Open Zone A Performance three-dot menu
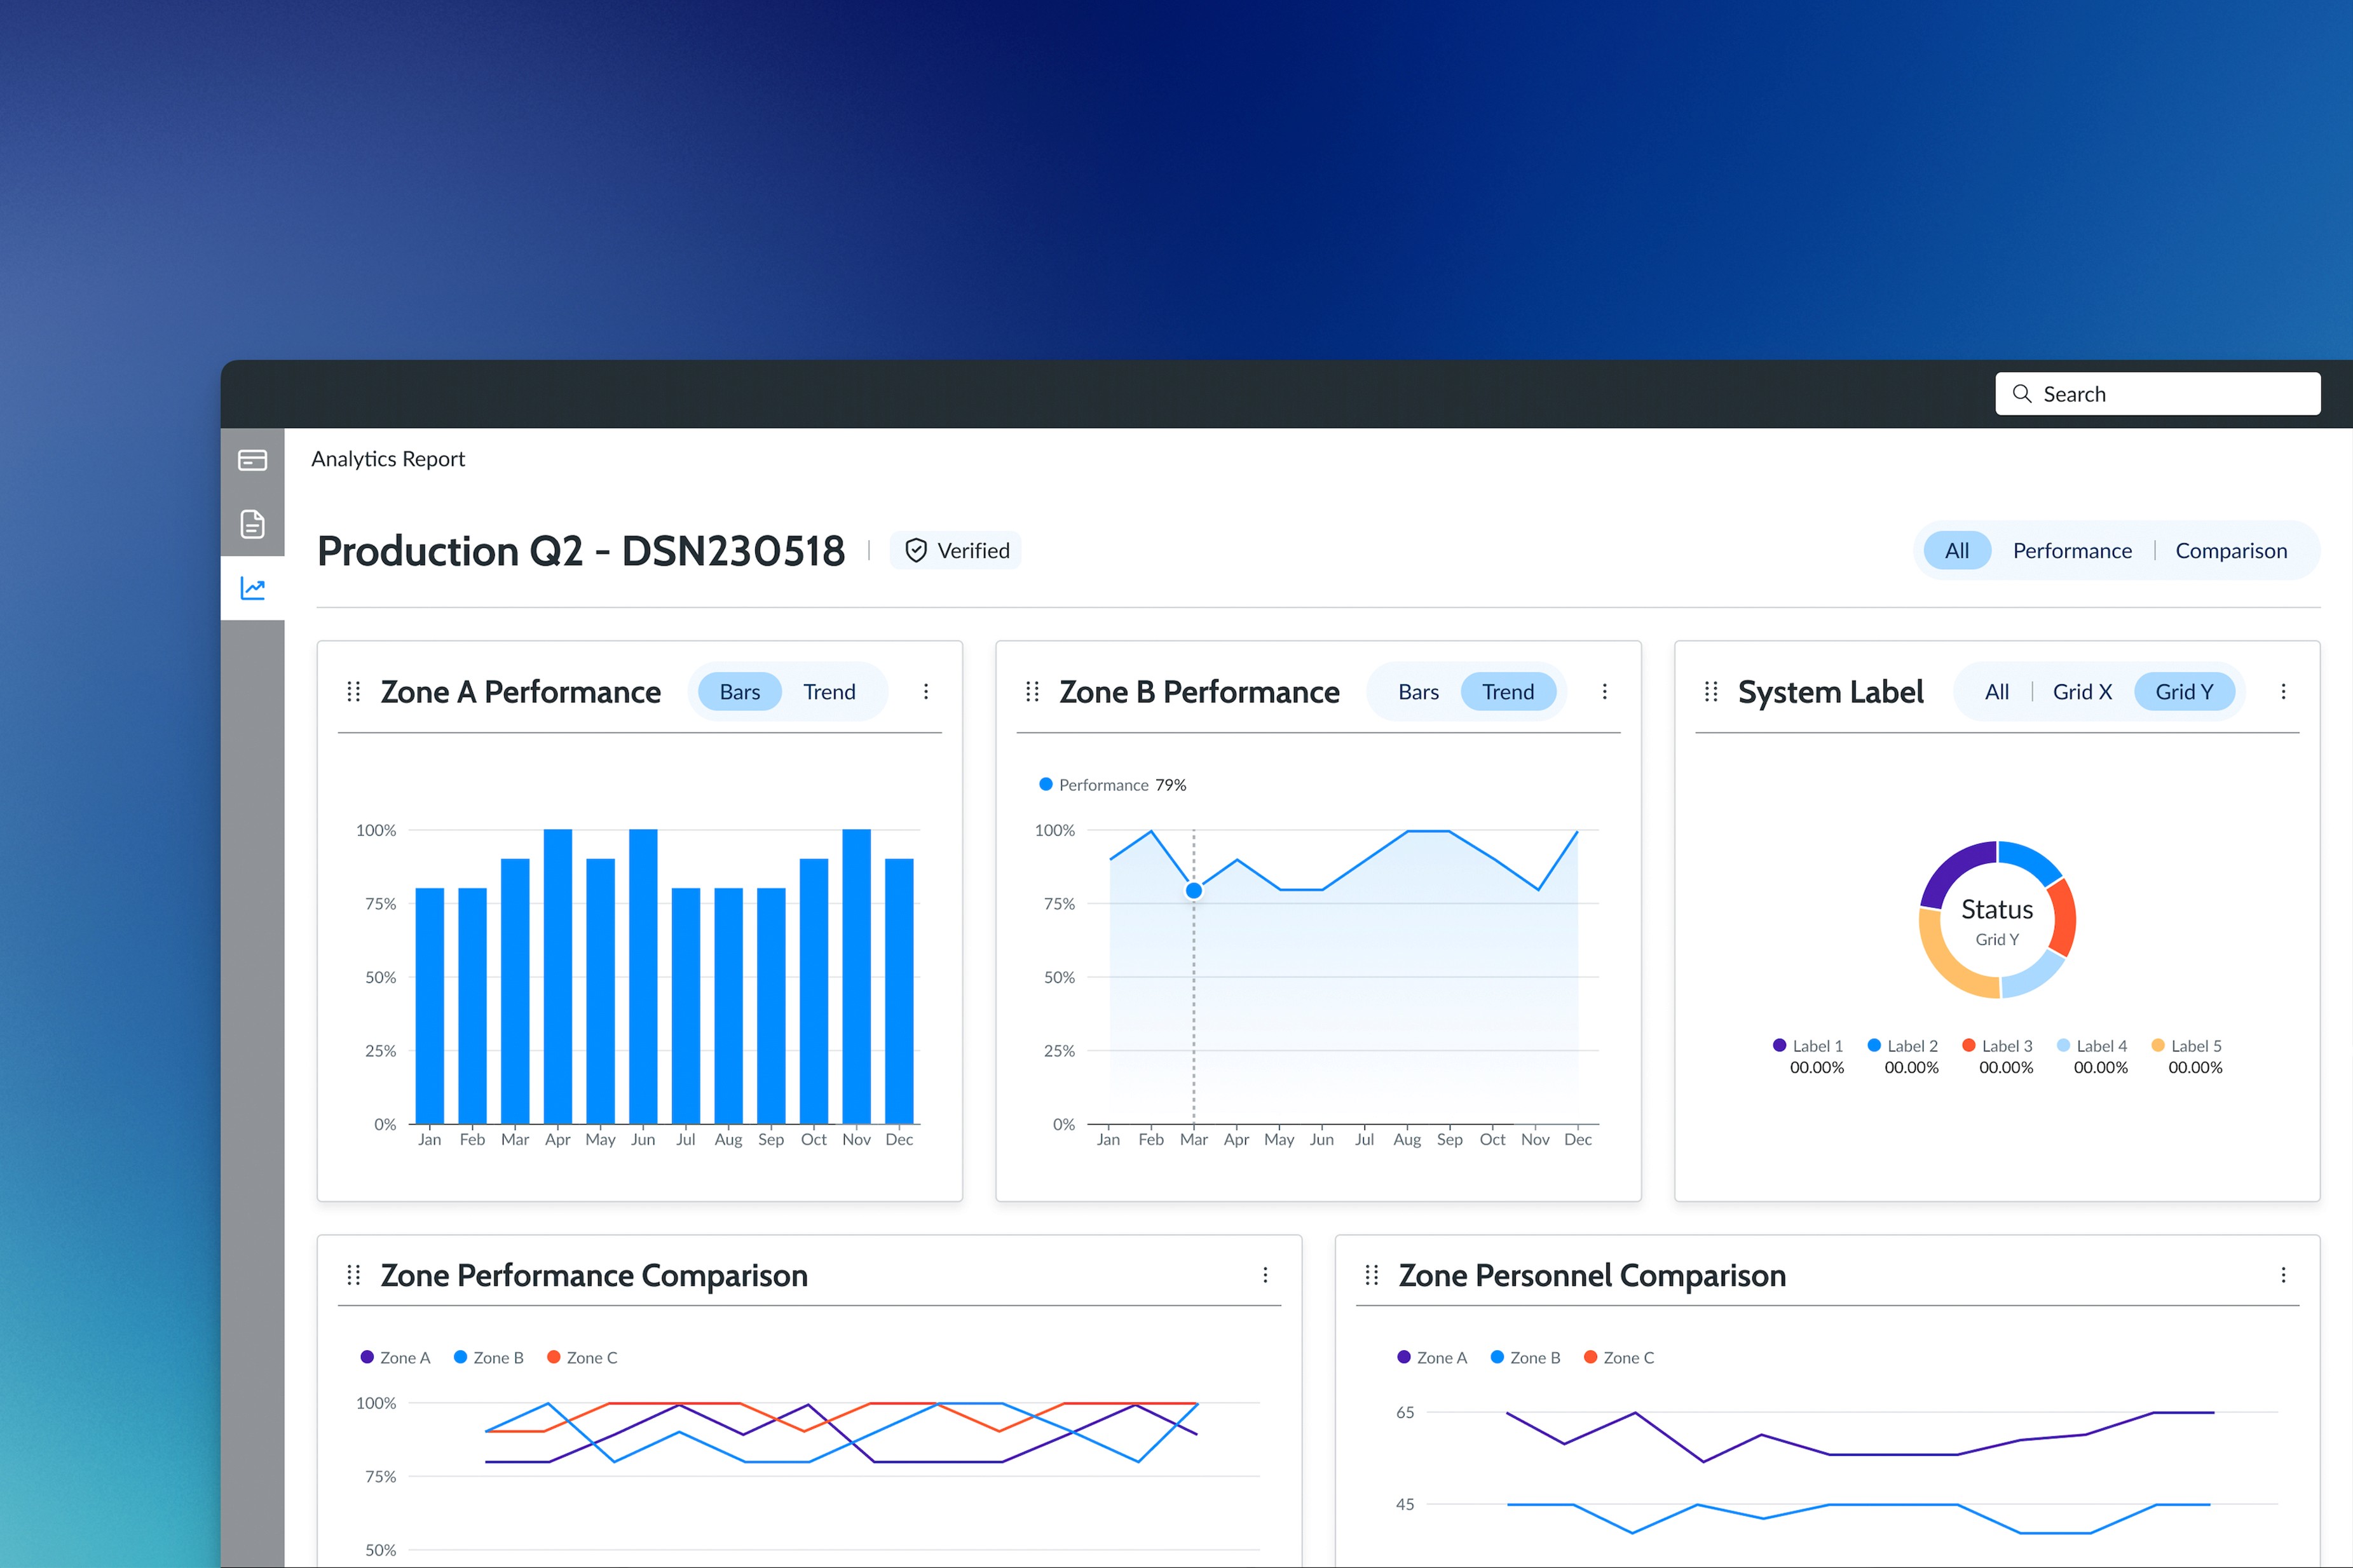The height and width of the screenshot is (1568, 2353). pos(925,691)
